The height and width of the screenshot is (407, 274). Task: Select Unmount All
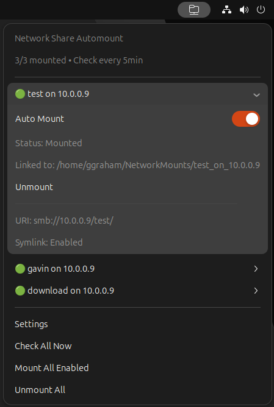coord(40,390)
